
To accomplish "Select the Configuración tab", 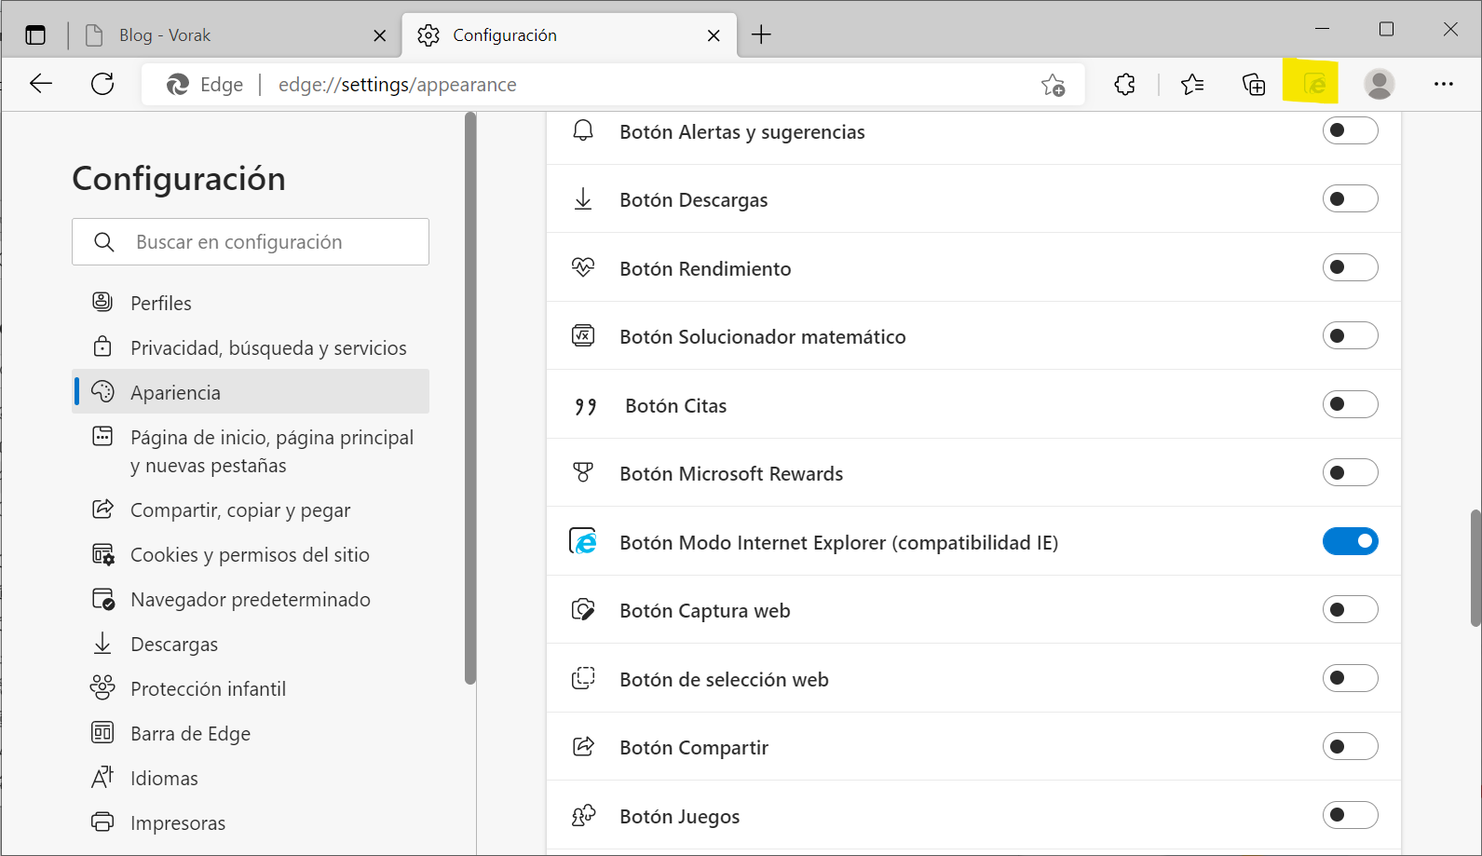I will 568,35.
